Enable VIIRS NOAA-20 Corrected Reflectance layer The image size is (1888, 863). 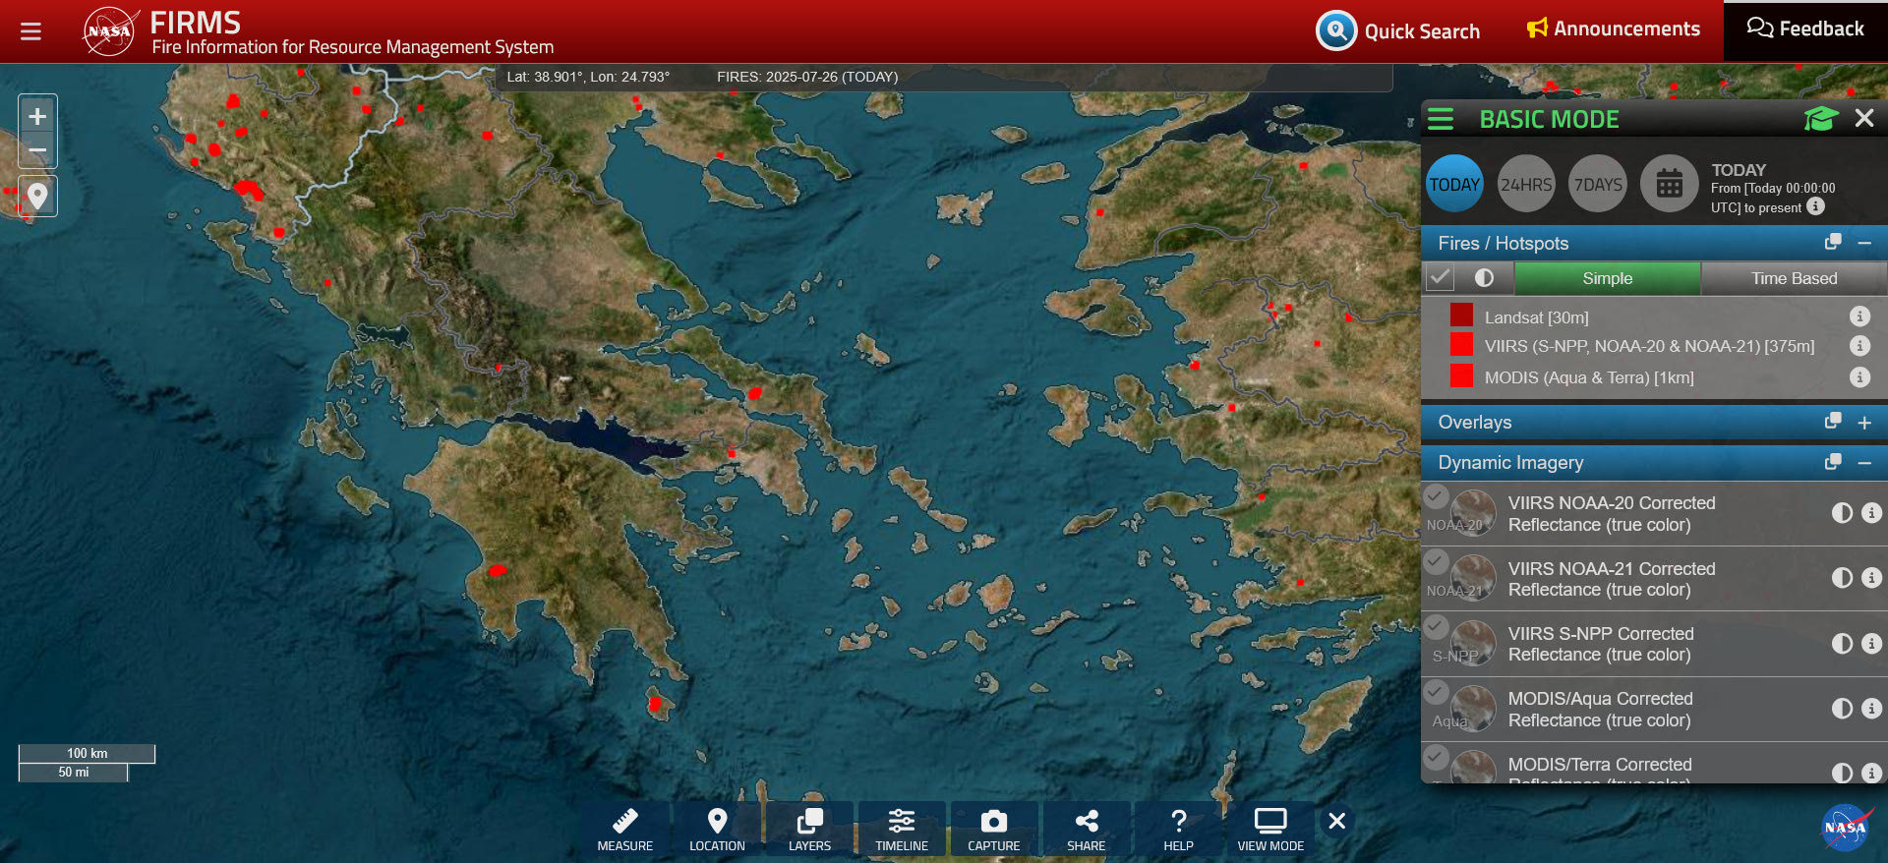pyautogui.click(x=1437, y=496)
